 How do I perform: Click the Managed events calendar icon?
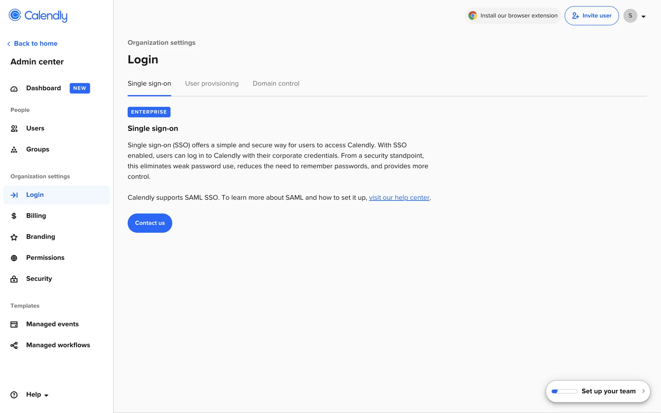coord(14,325)
